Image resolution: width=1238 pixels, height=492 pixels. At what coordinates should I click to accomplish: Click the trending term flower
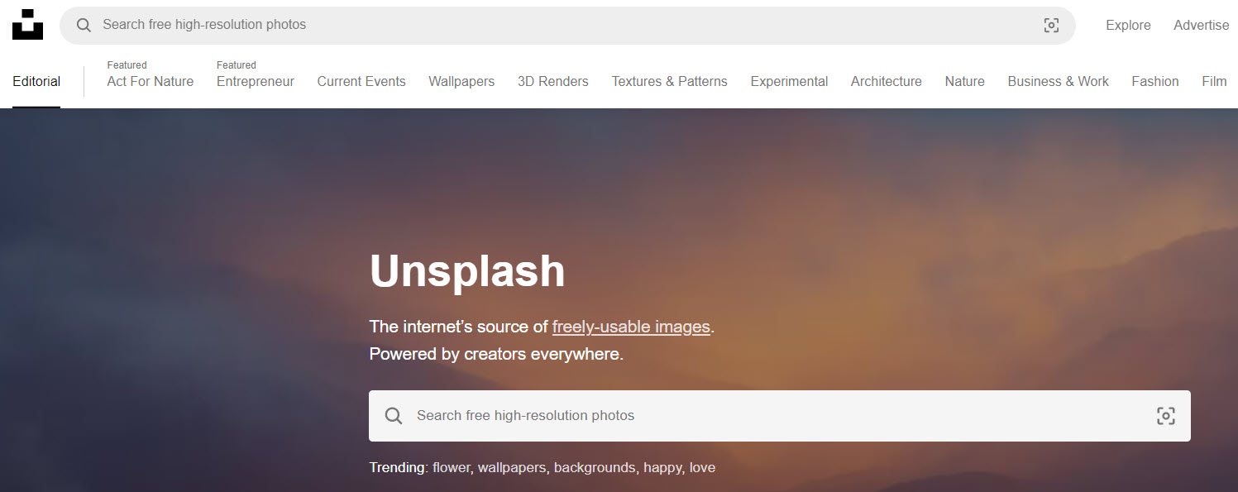pos(452,467)
